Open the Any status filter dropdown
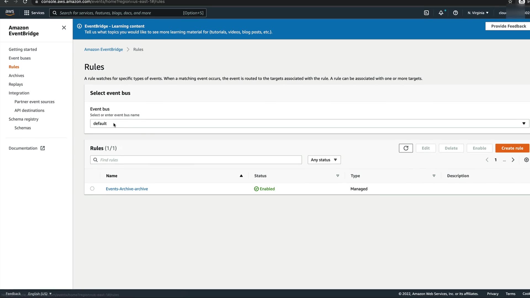This screenshot has height=298, width=530. click(x=324, y=160)
